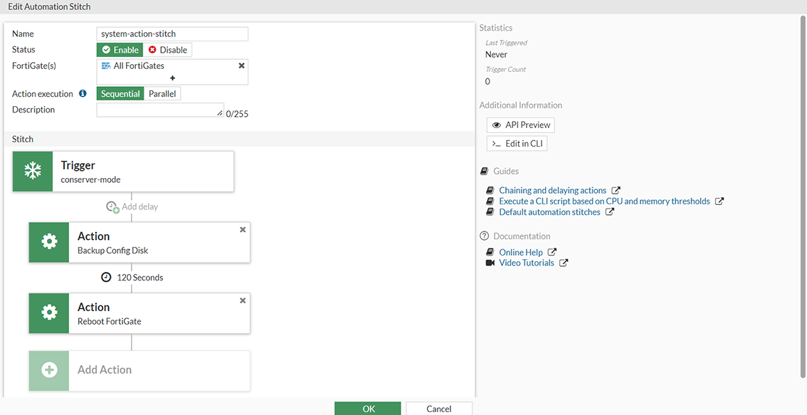Screen dimensions: 807x415
Task: Open Online Help link
Action: (520, 252)
